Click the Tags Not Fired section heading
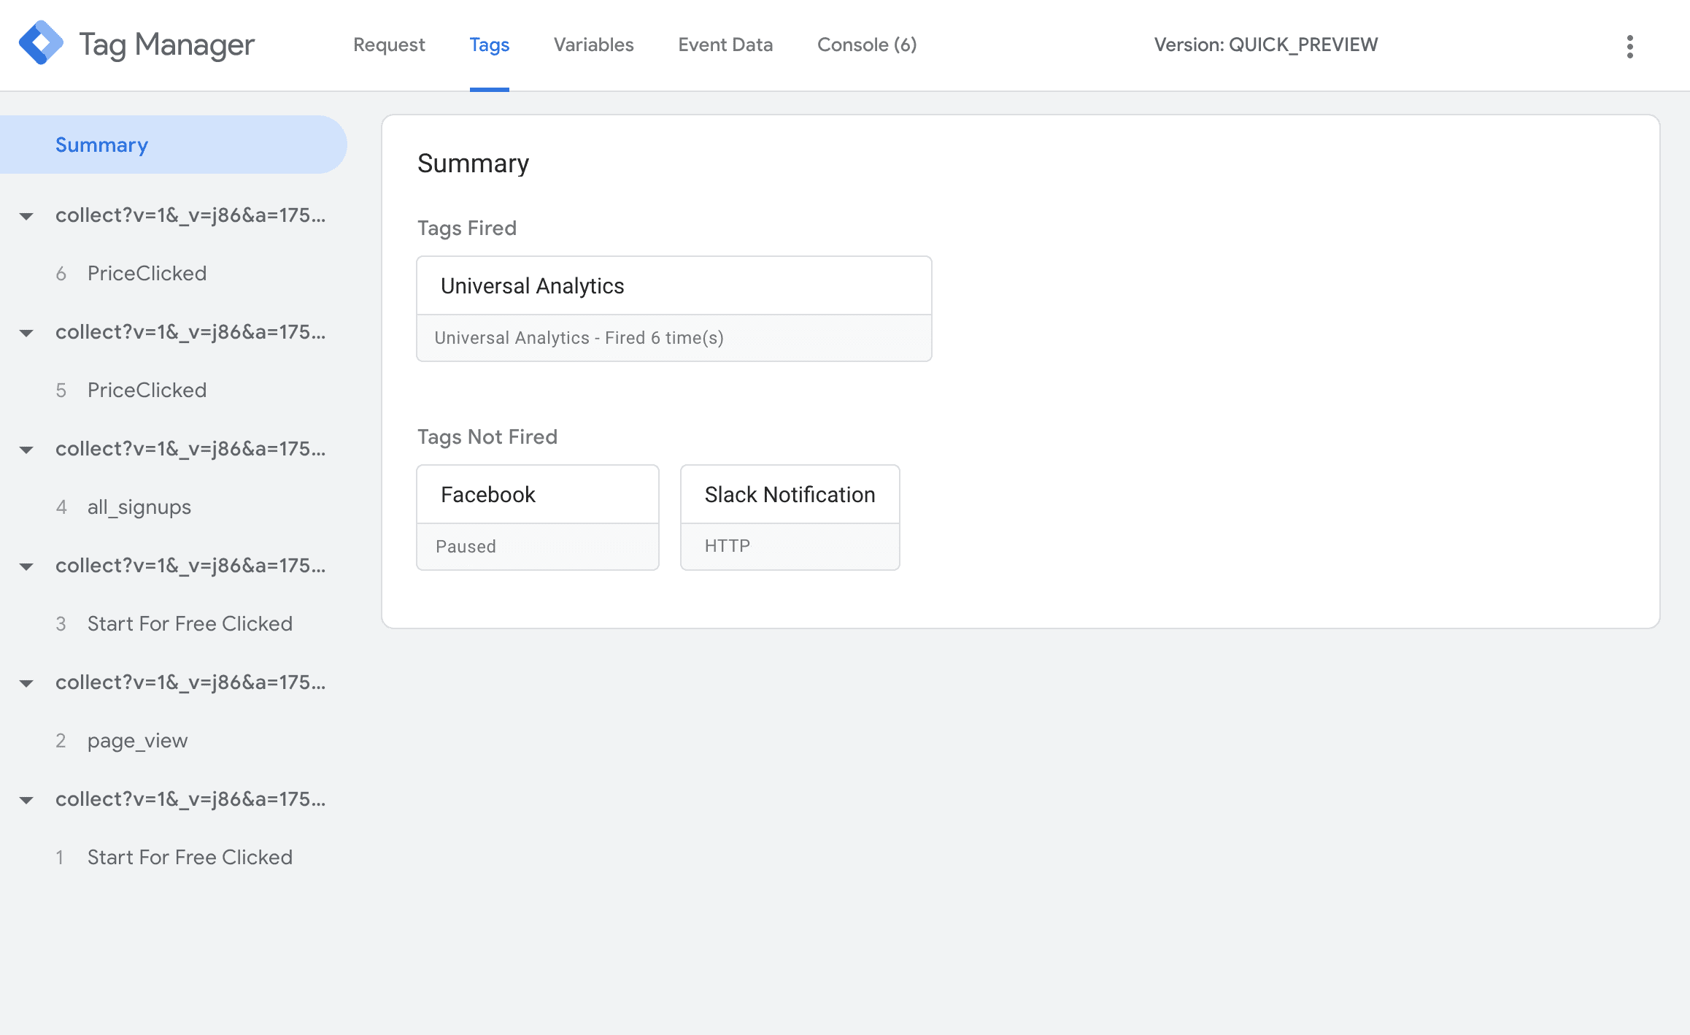The height and width of the screenshot is (1035, 1690). pyautogui.click(x=487, y=437)
